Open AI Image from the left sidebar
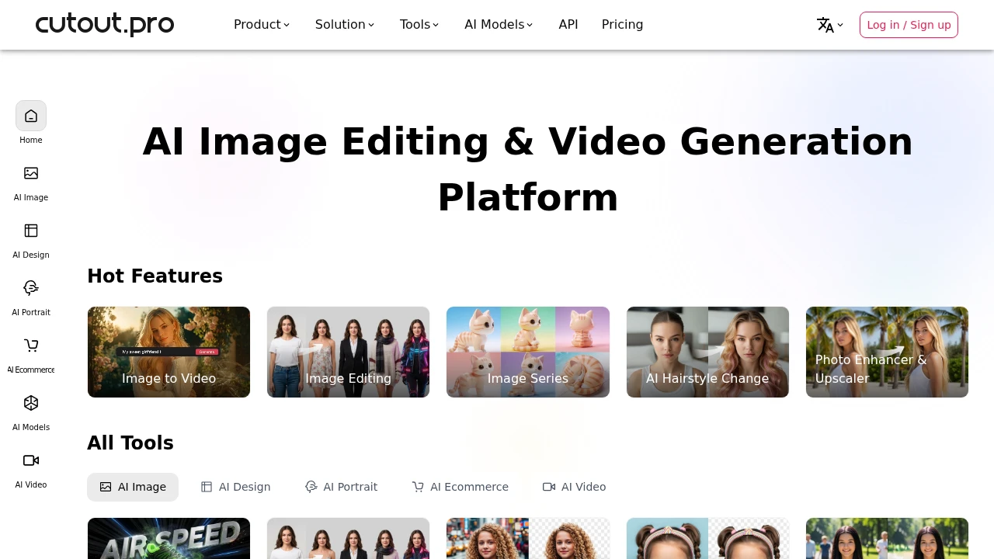This screenshot has height=559, width=994. click(x=31, y=172)
